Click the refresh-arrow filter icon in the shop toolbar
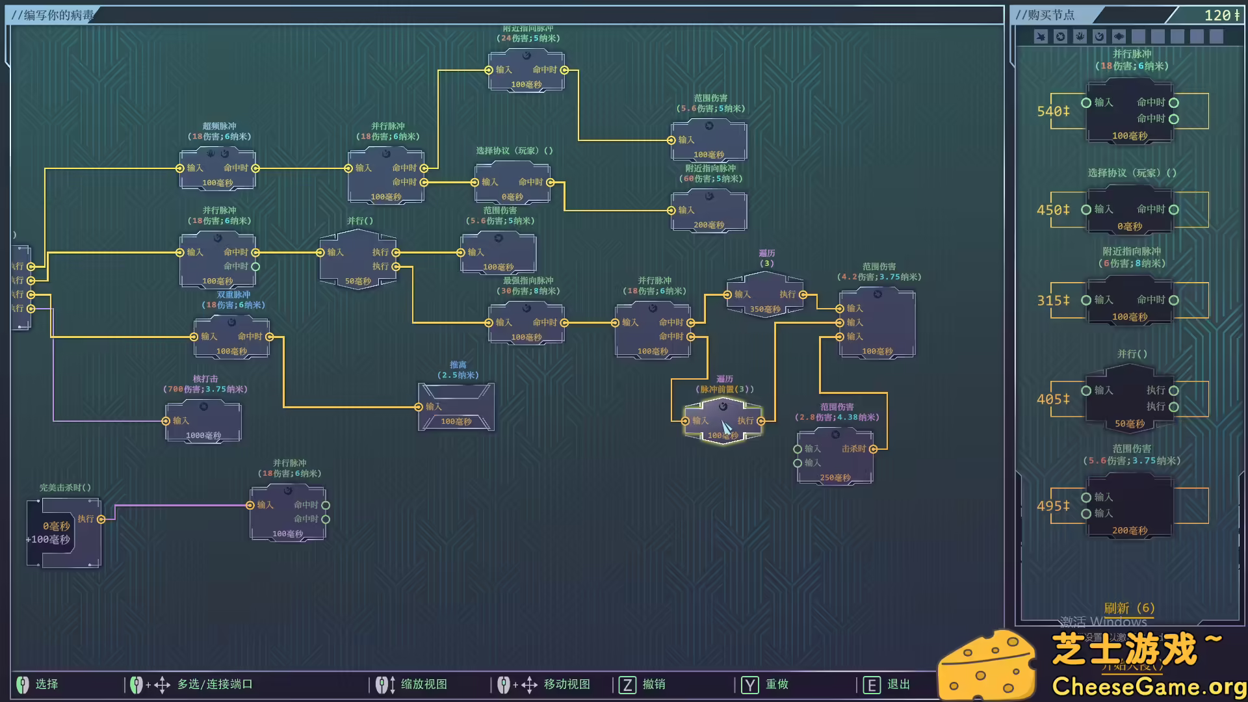 (1099, 36)
